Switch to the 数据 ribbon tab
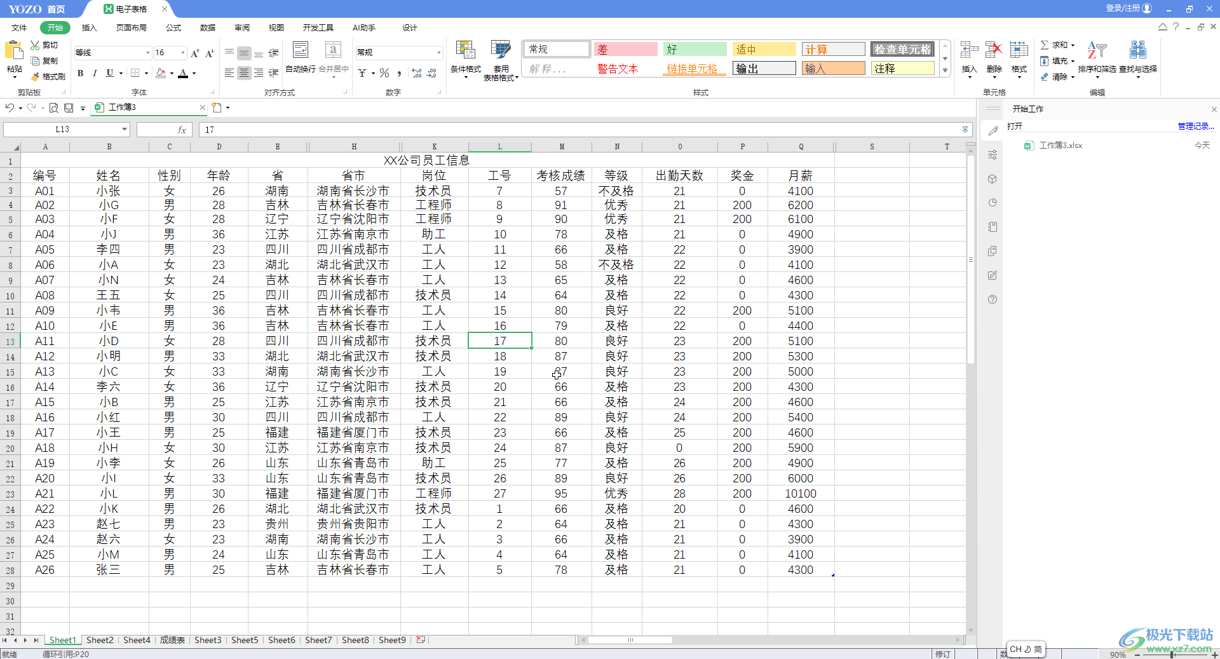This screenshot has width=1220, height=659. point(208,28)
